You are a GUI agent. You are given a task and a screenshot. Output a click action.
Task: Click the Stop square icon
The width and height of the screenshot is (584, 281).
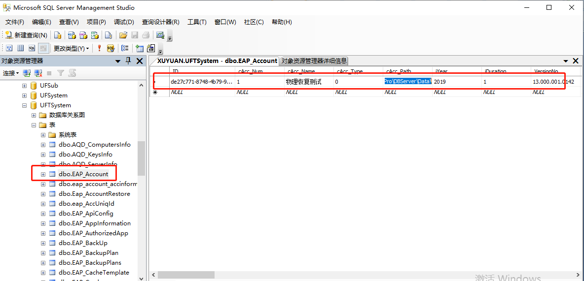coord(49,74)
